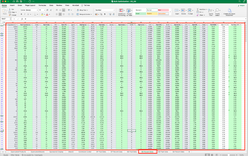Click the Paste clipboard icon

click(x=5, y=11)
